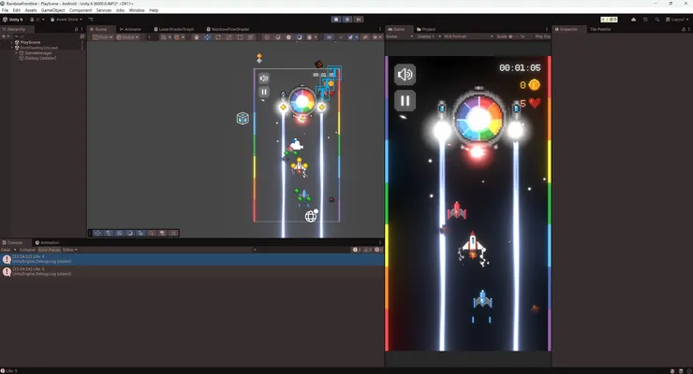The height and width of the screenshot is (374, 693).
Task: Toggle scene lighting button
Action: (340, 37)
